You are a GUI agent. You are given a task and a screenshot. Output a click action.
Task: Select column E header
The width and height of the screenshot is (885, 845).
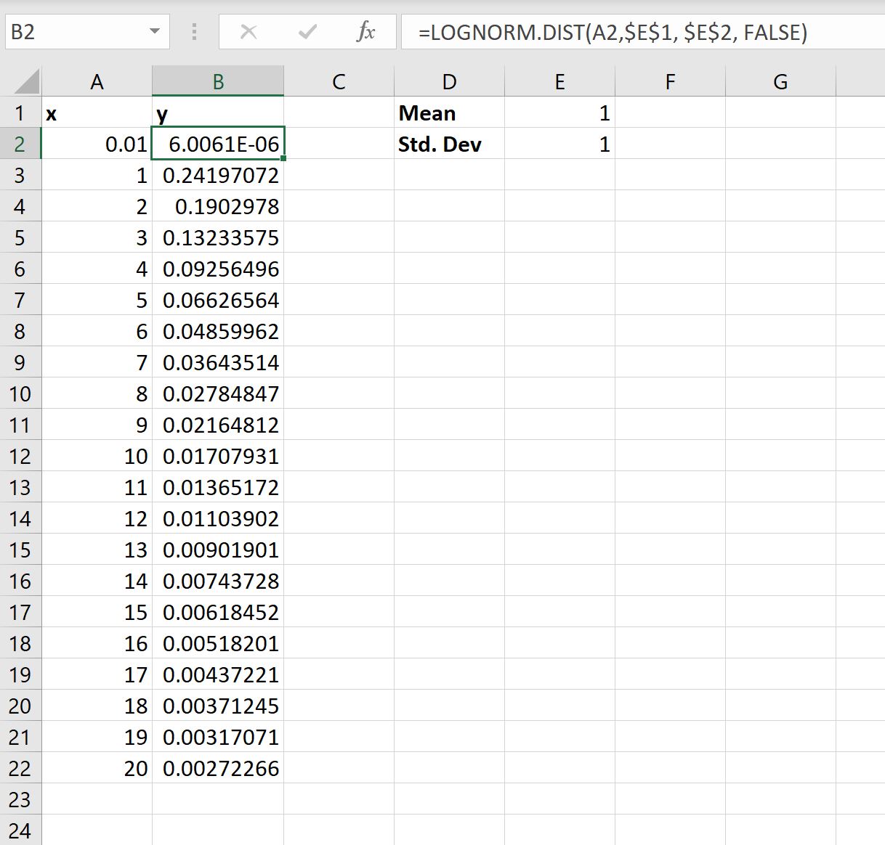pyautogui.click(x=559, y=82)
